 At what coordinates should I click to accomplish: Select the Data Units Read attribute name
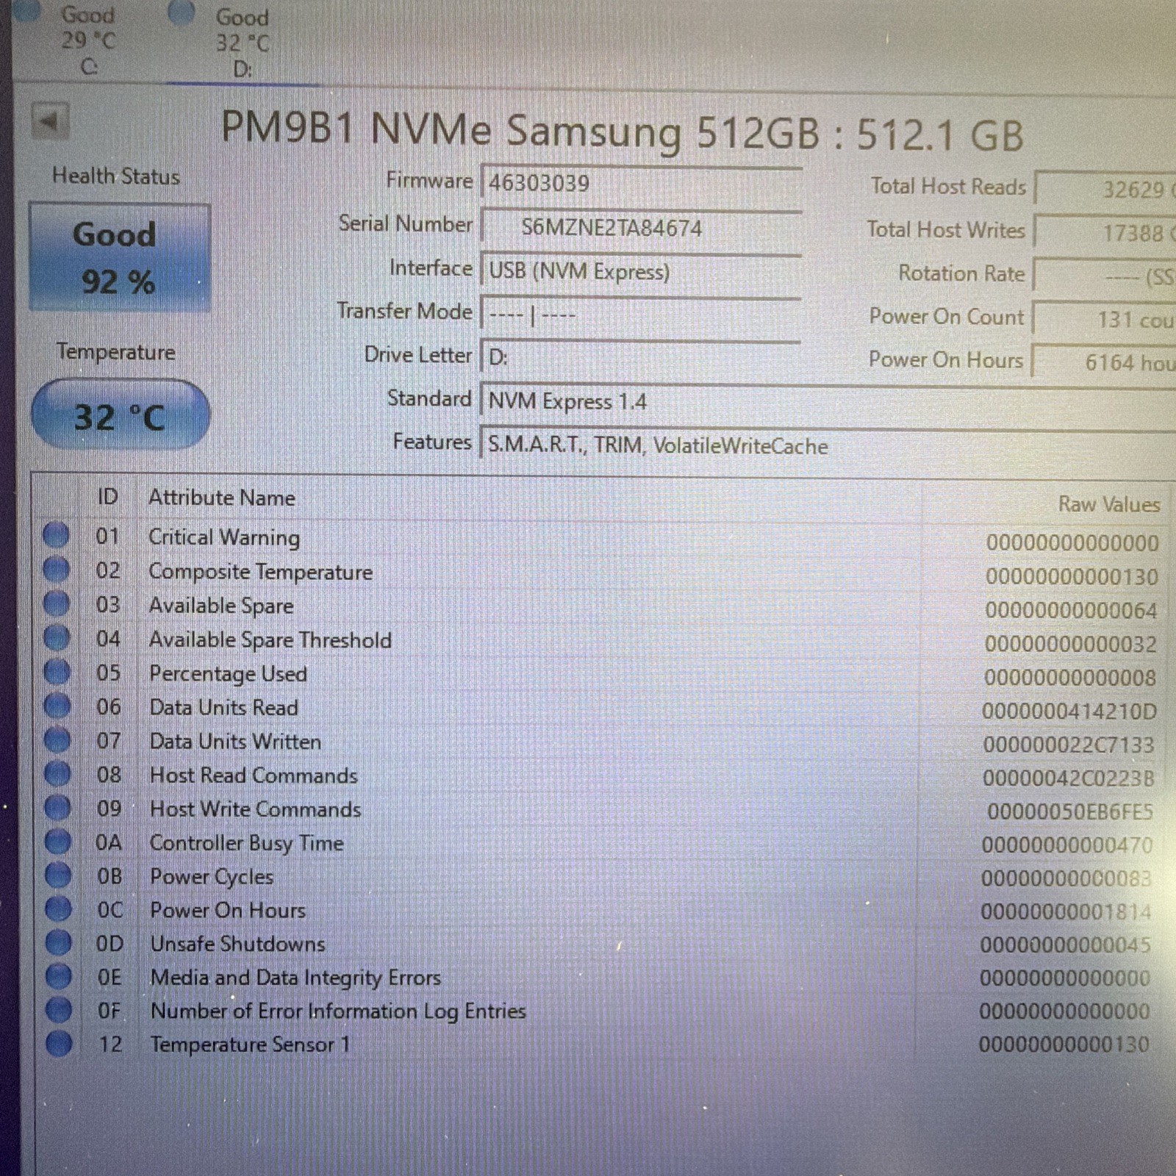click(x=224, y=707)
